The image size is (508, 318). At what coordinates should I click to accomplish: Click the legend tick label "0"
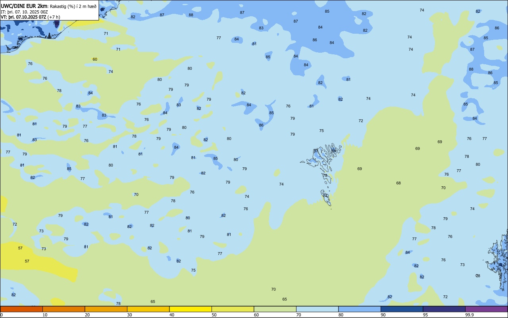[2, 315]
